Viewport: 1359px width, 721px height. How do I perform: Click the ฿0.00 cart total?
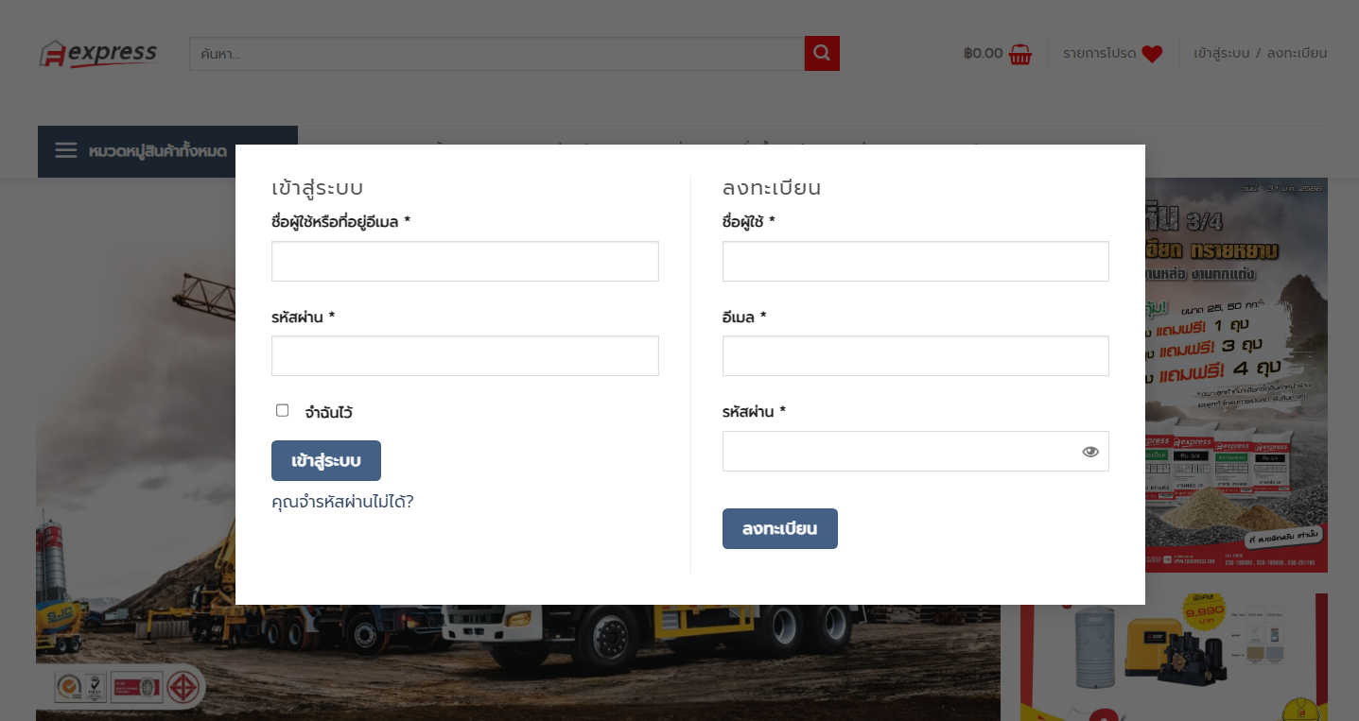pos(984,54)
